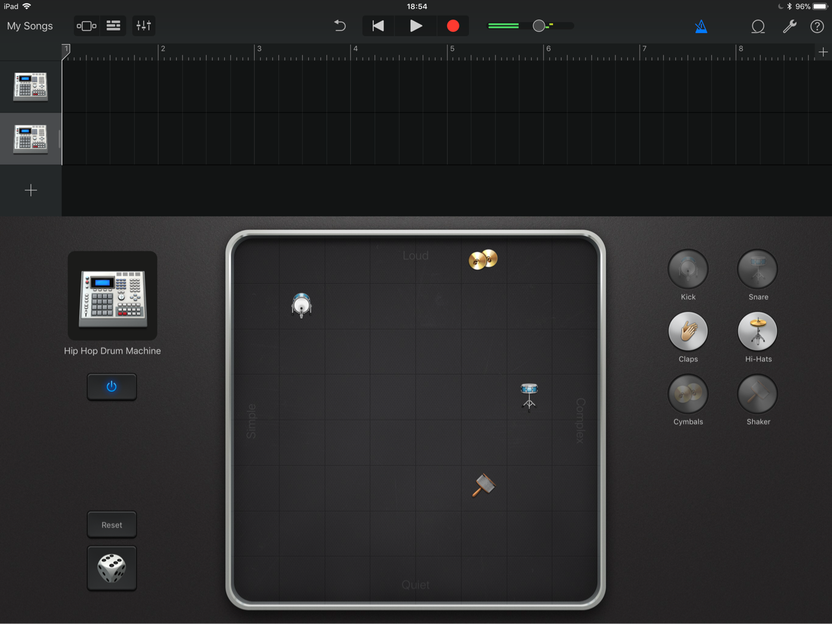
Task: Randomize pattern with dice button
Action: (x=112, y=568)
